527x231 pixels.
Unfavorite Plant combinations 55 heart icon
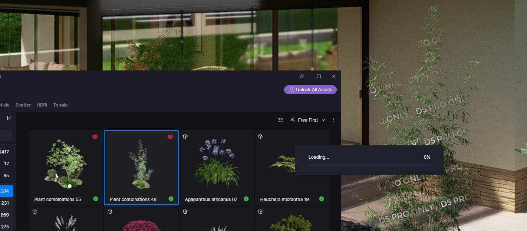(x=95, y=137)
